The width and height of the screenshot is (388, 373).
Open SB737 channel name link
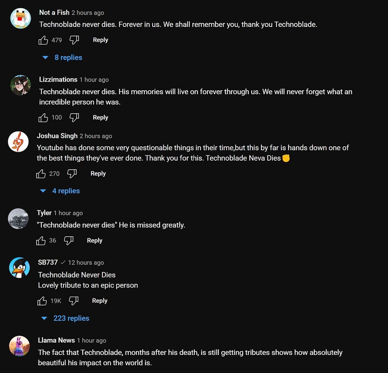(48, 263)
